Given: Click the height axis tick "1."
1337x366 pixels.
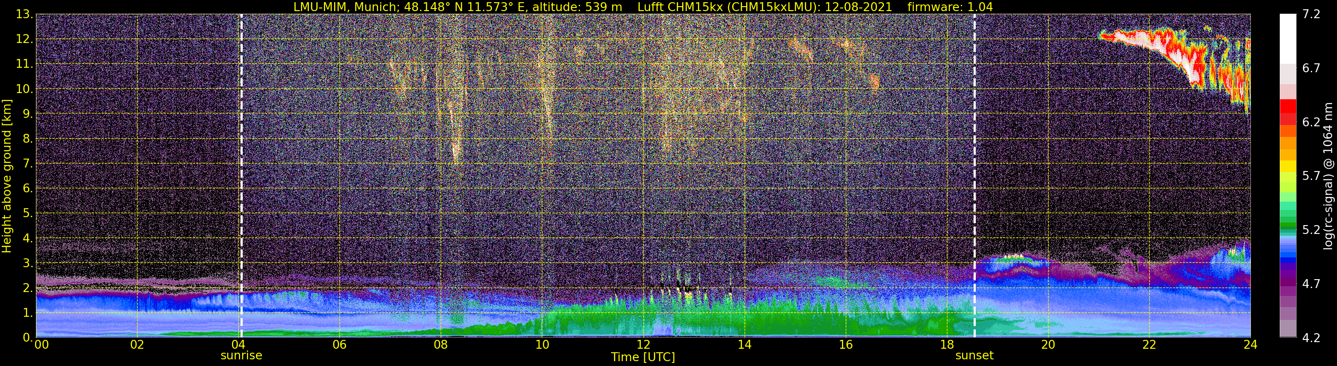Looking at the screenshot, I should 28,312.
